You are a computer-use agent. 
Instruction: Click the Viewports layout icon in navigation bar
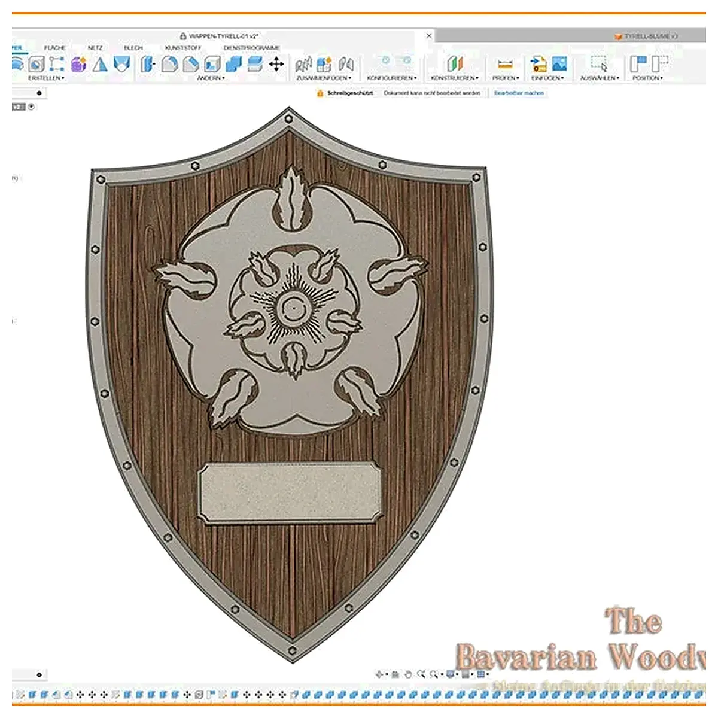tap(480, 674)
